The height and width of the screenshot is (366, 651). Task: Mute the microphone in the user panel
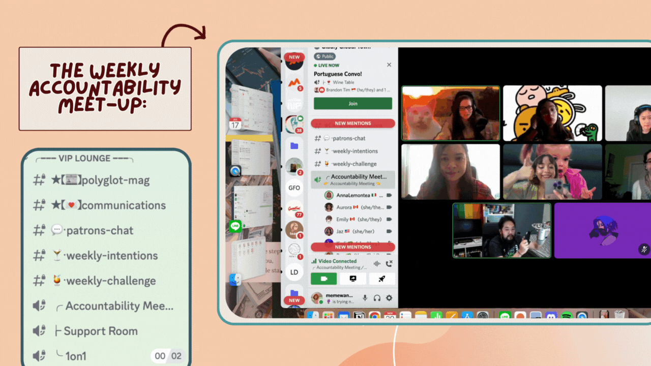365,298
